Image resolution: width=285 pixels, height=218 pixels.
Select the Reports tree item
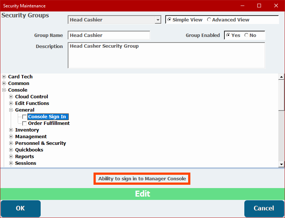pos(24,157)
